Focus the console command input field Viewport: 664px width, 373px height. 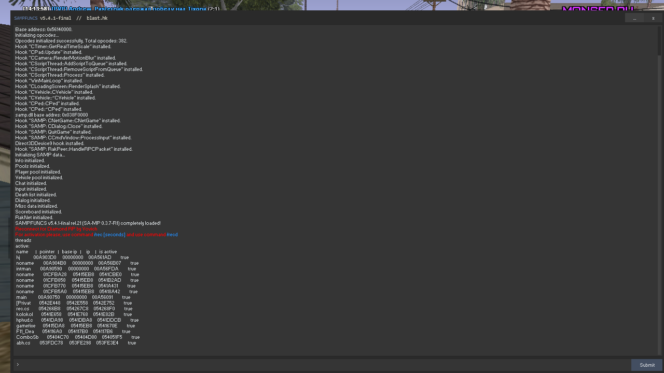(x=322, y=365)
